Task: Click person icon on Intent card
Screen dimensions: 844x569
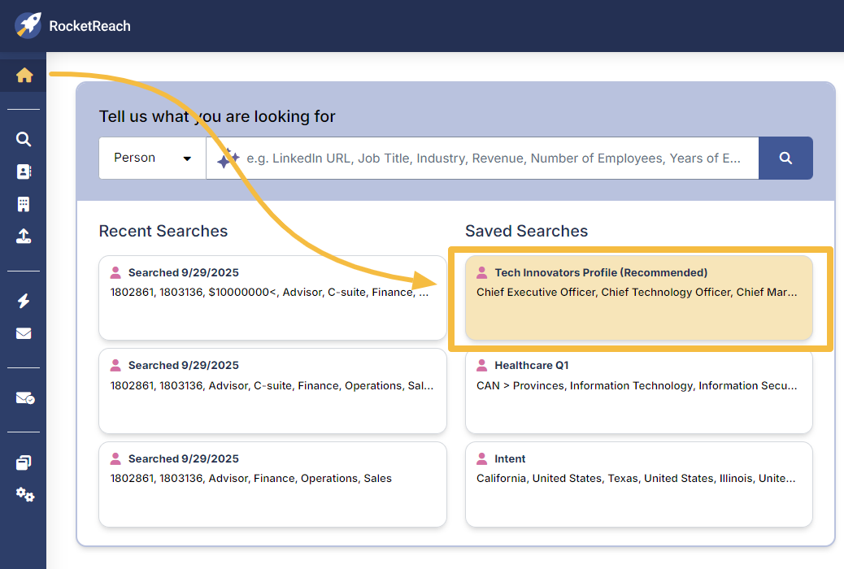Action: click(x=481, y=458)
